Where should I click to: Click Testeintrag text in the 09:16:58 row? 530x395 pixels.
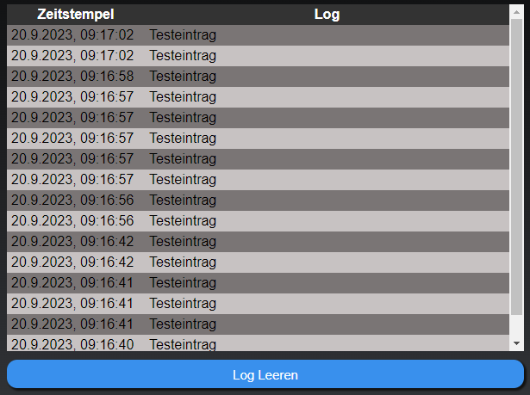point(183,77)
